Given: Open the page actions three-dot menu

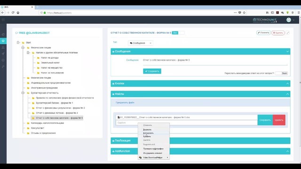Looking at the screenshot, I should tap(235, 13).
